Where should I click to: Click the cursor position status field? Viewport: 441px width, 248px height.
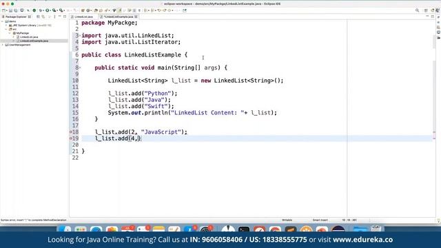coord(349,220)
